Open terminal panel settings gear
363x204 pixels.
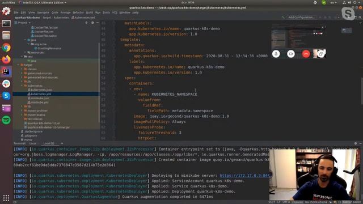click(356, 143)
